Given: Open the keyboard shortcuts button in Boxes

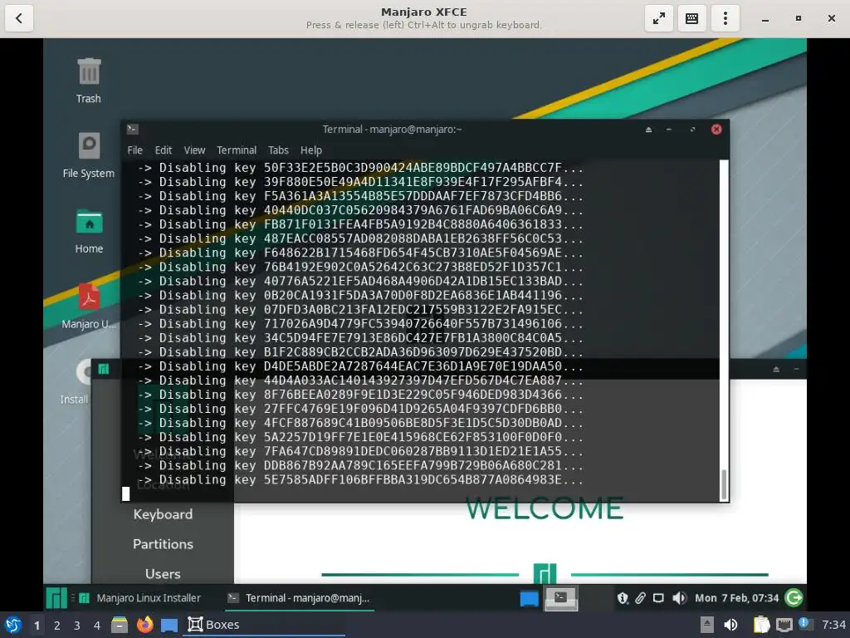Looking at the screenshot, I should [x=691, y=18].
